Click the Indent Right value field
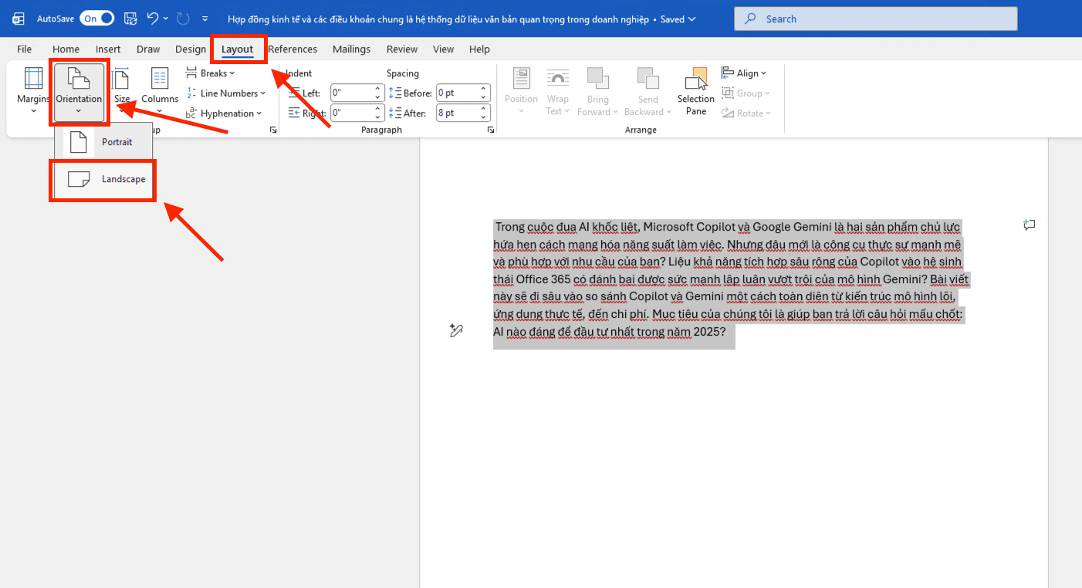The image size is (1082, 588). click(352, 113)
